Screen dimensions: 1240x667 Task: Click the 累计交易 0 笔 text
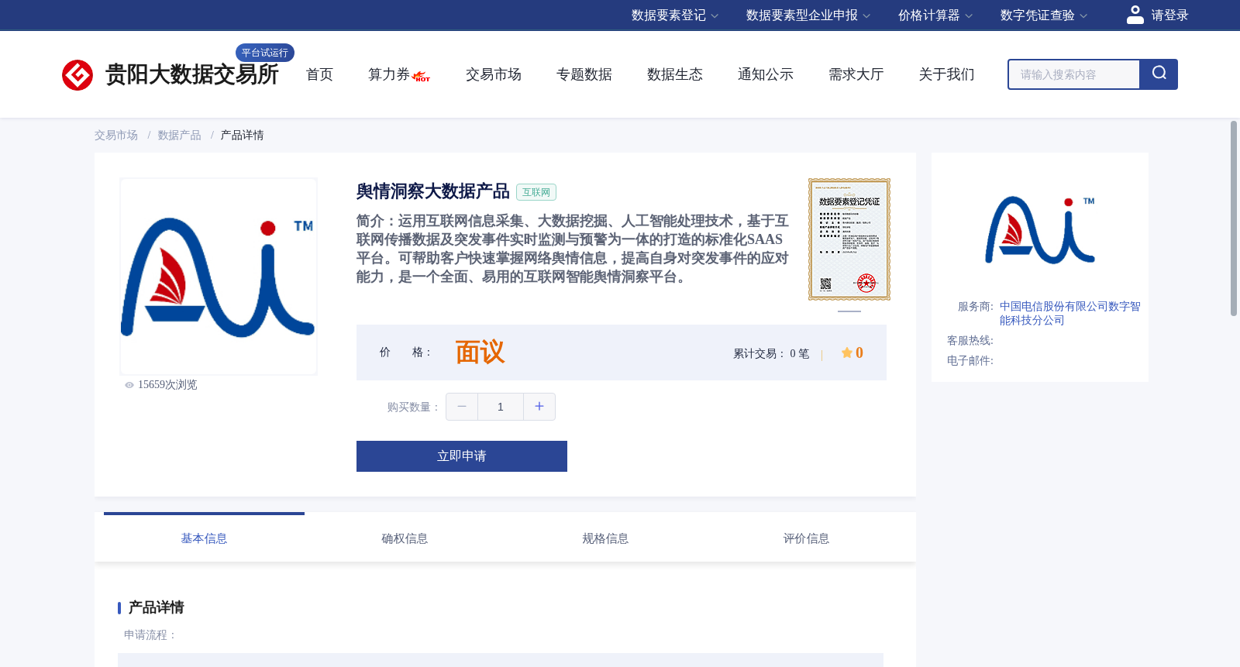coord(771,354)
